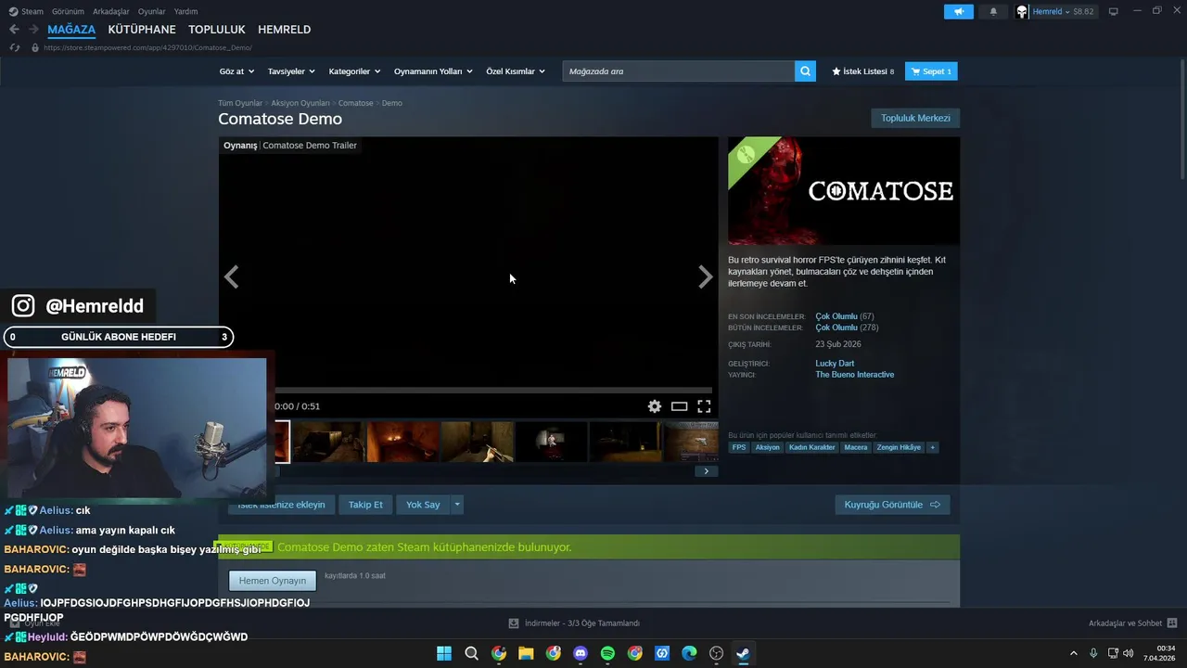Expand the Özel Kısımlar dropdown

click(516, 71)
